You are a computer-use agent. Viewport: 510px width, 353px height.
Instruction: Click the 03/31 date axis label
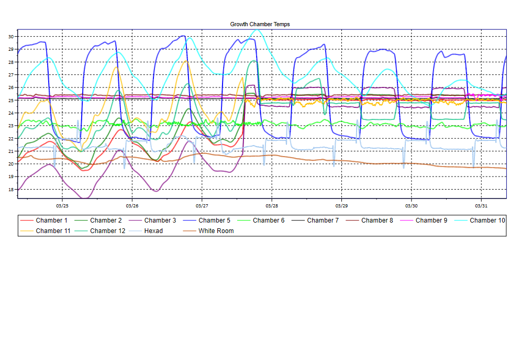pos(481,206)
